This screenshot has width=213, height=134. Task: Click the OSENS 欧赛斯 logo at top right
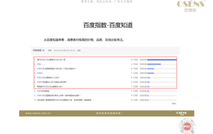point(191,6)
